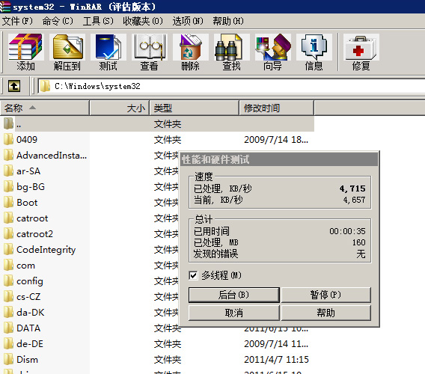Image resolution: width=425 pixels, height=374 pixels.
Task: Sort by 名称 column header
Action: [x=45, y=108]
